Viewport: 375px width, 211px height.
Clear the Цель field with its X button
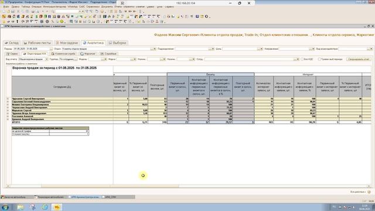pyautogui.click(x=261, y=49)
